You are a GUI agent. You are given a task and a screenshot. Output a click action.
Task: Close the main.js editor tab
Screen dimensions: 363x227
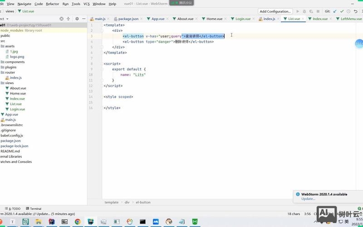tap(108, 19)
